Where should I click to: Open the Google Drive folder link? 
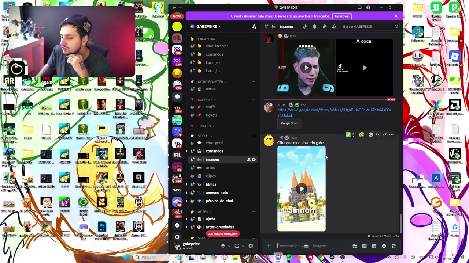[x=334, y=113]
